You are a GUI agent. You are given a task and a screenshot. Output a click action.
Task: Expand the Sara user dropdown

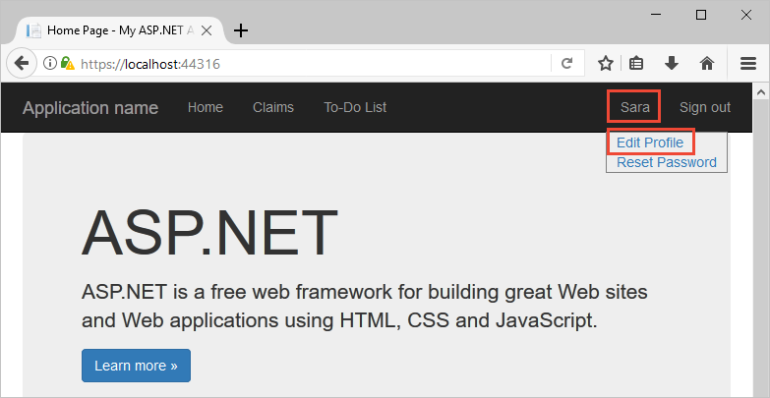[634, 107]
